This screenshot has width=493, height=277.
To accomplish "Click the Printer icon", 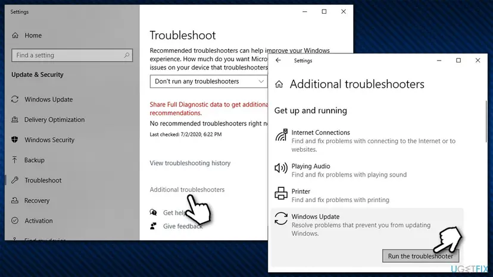I will pyautogui.click(x=281, y=193).
